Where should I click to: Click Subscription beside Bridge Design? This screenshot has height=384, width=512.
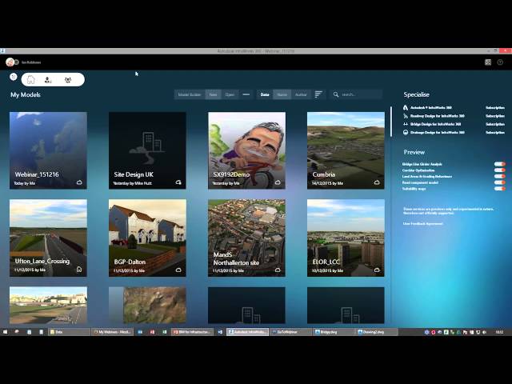tap(495, 124)
